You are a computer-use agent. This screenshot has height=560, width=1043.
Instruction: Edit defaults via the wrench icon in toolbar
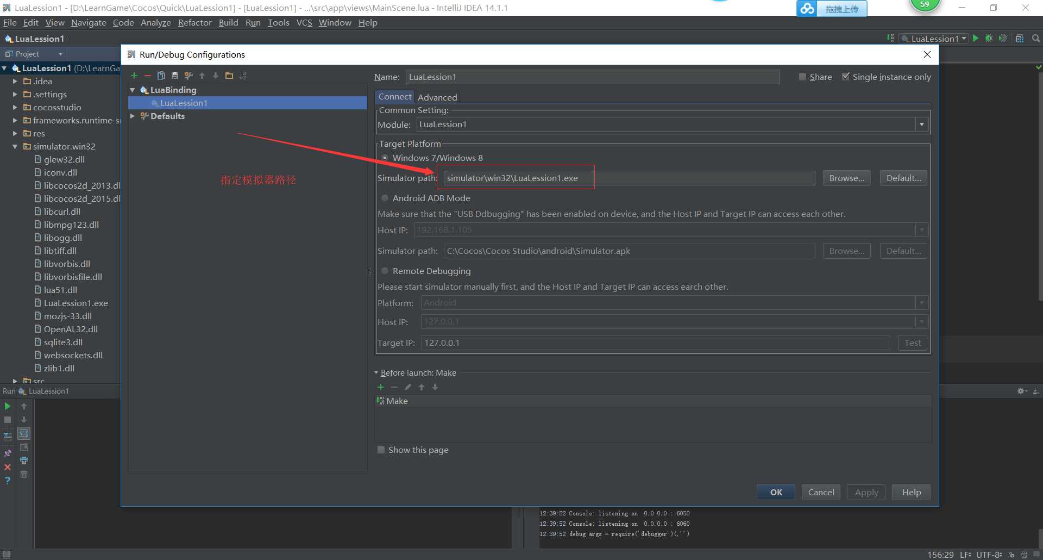pos(189,76)
